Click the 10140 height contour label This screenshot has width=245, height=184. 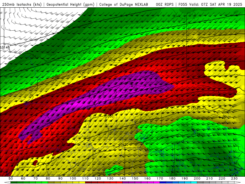(5, 47)
